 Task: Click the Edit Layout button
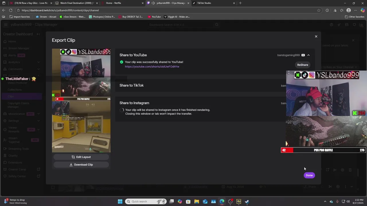[x=81, y=157]
